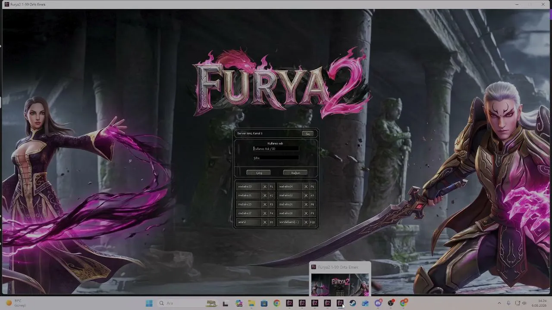Click the Ara search box in the taskbar
This screenshot has height=310, width=552.
(x=187, y=303)
